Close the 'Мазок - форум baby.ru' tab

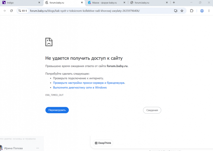coord(124,3)
